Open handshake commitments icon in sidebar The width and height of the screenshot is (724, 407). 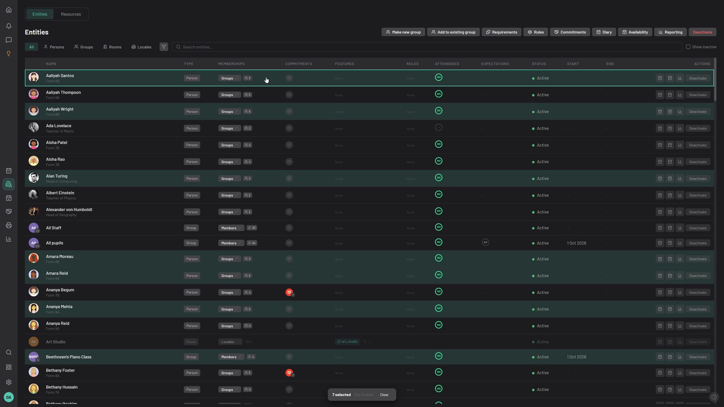click(x=9, y=212)
